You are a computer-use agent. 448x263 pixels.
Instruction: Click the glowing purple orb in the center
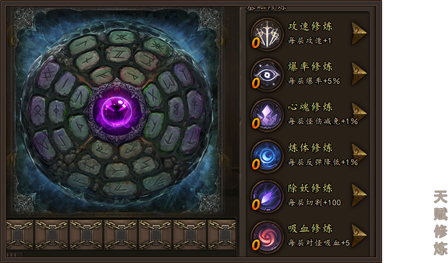(117, 111)
